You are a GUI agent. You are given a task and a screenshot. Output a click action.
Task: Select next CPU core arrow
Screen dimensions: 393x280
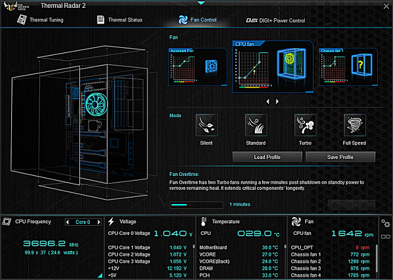coord(99,222)
